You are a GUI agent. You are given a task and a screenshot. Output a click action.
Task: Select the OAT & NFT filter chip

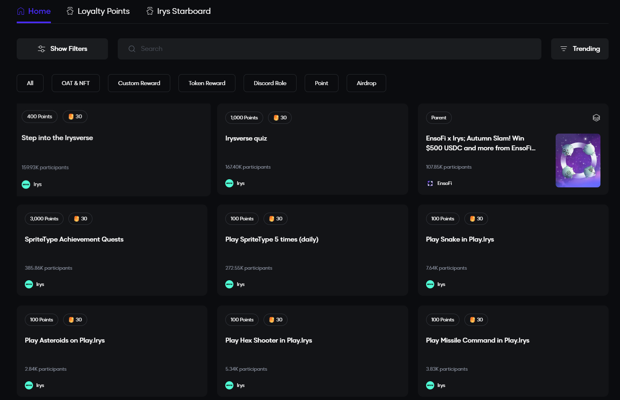click(x=76, y=83)
